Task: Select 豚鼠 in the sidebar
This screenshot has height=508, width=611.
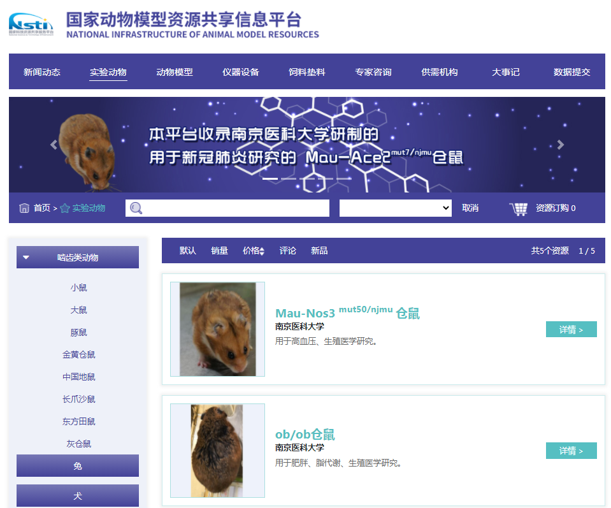Action: [79, 333]
